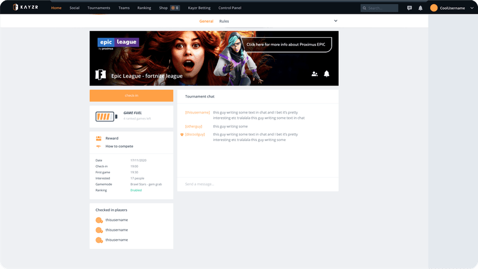Click the Kayzr logo
This screenshot has height=269, width=478.
[26, 7]
